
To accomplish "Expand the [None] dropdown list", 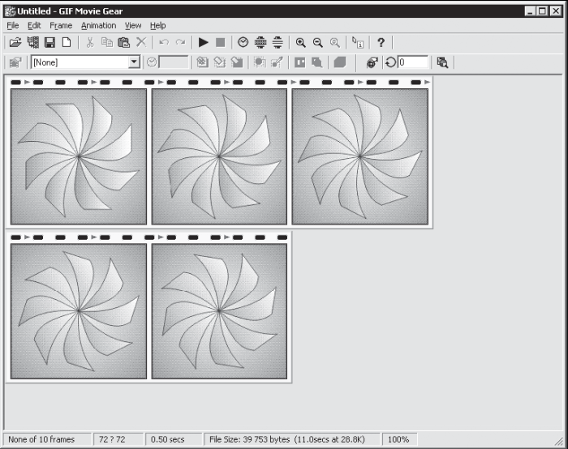I will 134,62.
